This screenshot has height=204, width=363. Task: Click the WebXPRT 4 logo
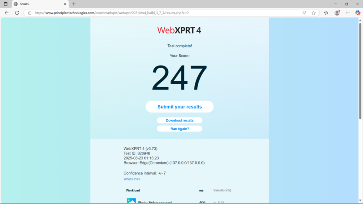click(x=179, y=30)
